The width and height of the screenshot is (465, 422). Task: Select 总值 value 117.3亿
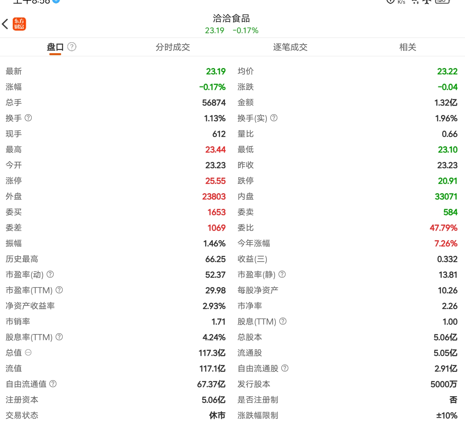[212, 353]
